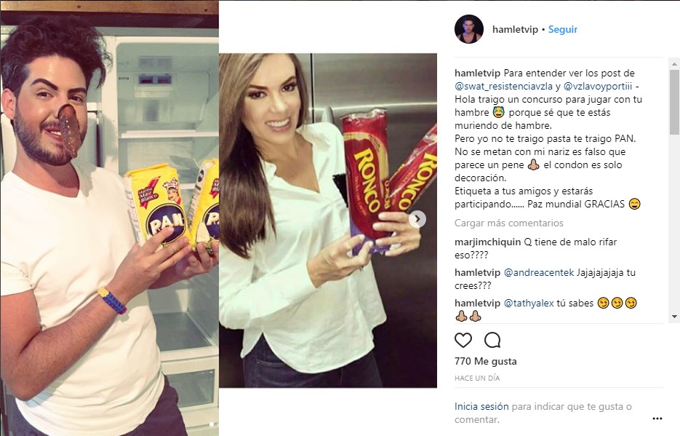
Task: Open the three-dot more options menu
Action: (657, 419)
